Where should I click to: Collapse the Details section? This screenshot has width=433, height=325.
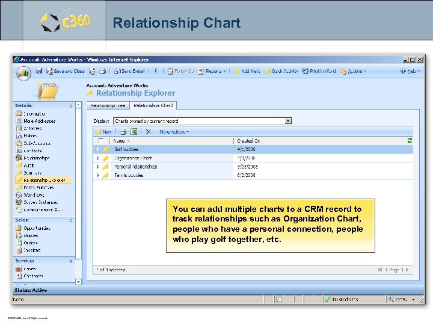(71, 106)
